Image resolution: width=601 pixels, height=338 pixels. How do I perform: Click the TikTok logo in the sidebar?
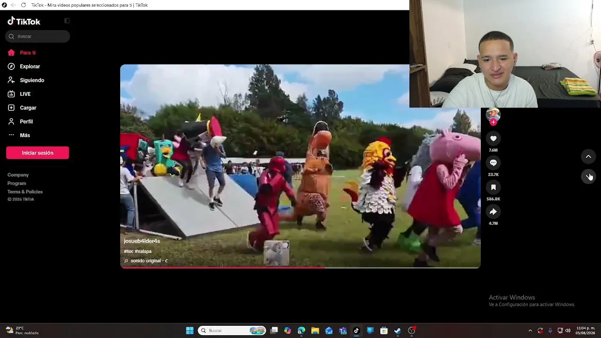(x=24, y=21)
